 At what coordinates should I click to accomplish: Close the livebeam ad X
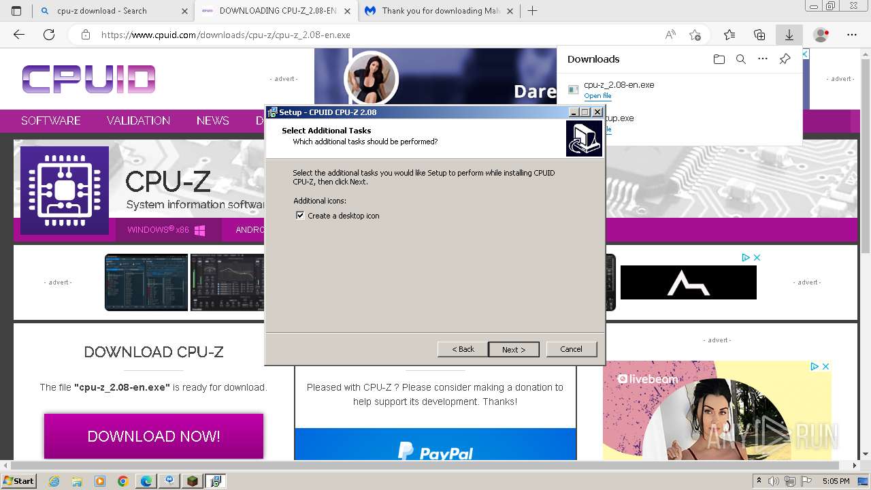point(825,366)
